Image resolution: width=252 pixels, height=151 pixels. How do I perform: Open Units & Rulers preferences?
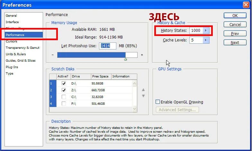click(x=16, y=54)
